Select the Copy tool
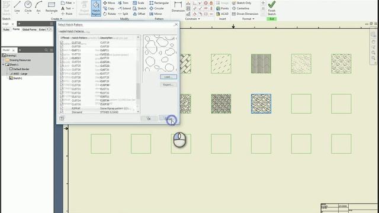379x213 pixels. click(109, 8)
